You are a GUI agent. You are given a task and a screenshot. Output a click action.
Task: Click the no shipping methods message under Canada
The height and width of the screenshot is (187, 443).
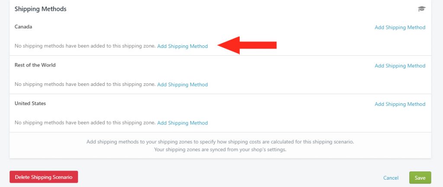coord(85,46)
